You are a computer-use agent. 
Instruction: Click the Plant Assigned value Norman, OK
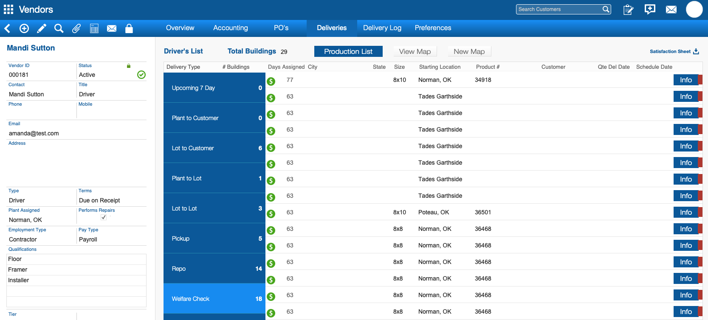pos(25,220)
